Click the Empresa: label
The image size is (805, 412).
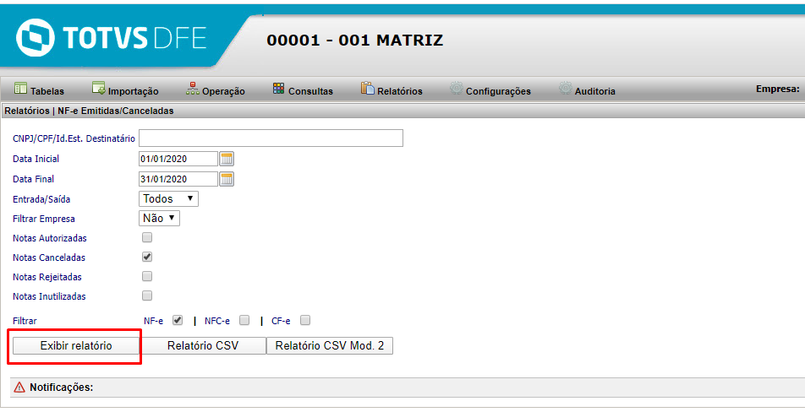point(777,89)
